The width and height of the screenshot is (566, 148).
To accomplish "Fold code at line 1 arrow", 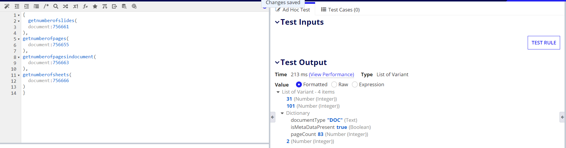I will 19,15.
